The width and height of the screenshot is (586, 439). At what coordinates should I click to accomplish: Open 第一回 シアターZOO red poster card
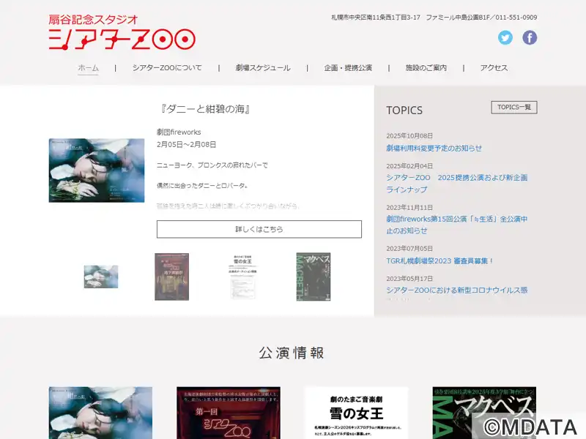point(229,413)
